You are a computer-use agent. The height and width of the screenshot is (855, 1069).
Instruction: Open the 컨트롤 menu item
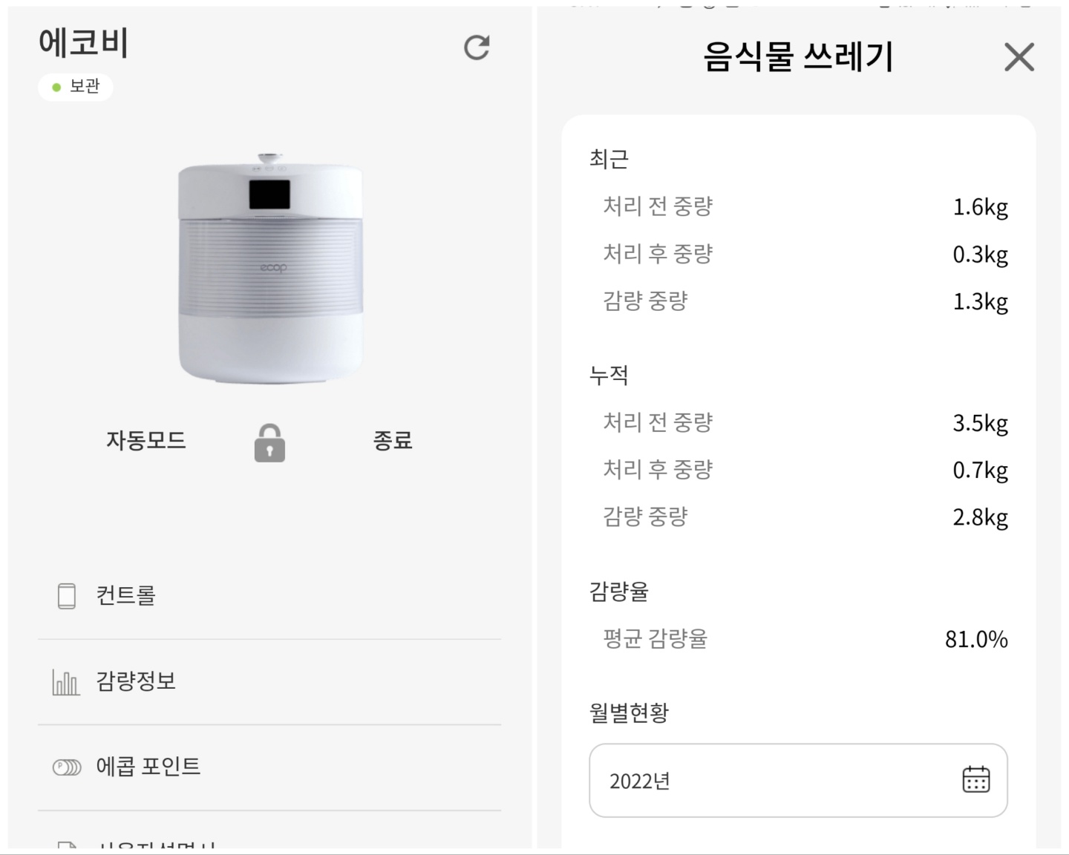[269, 596]
